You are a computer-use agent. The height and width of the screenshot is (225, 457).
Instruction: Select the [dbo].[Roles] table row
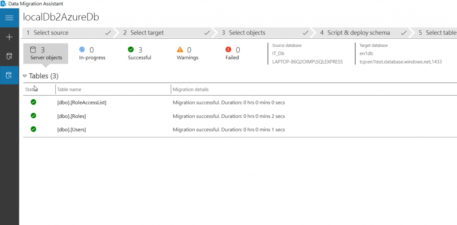coord(240,116)
